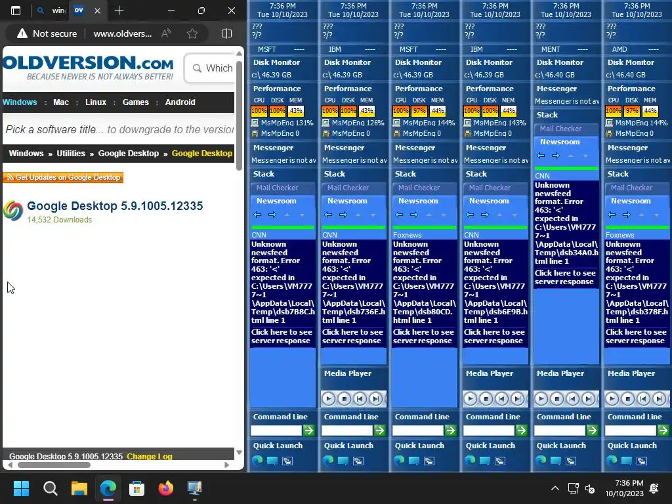The height and width of the screenshot is (504, 672).
Task: Select Linux category on OldVersion nav
Action: 96,102
